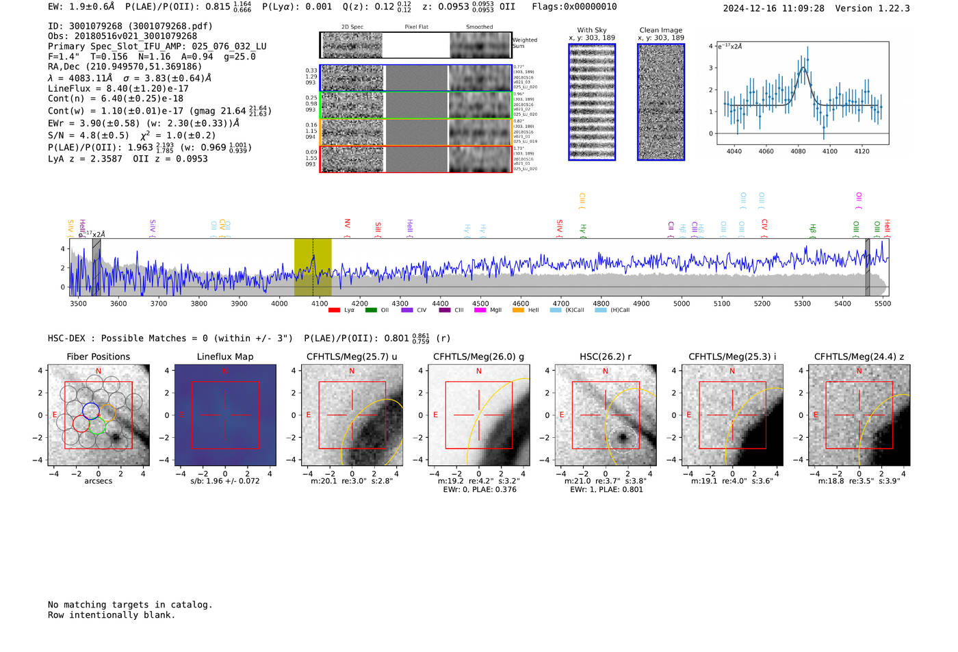Screen dimensions: 958x652
Task: Click the m:20.1 re:3.0" s:2.8" caption
Action: pos(352,481)
